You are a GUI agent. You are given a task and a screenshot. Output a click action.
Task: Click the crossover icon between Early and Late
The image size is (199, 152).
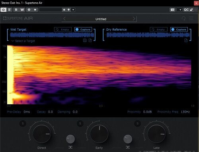coord(128,147)
